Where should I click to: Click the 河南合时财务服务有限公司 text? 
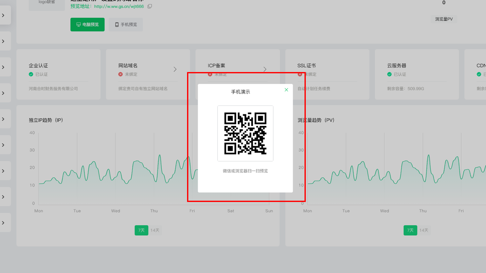click(53, 89)
